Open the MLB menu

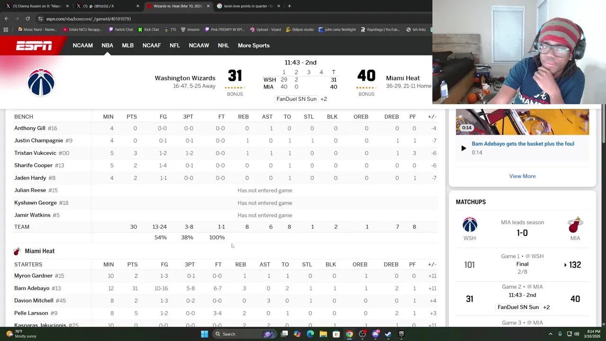pos(128,45)
